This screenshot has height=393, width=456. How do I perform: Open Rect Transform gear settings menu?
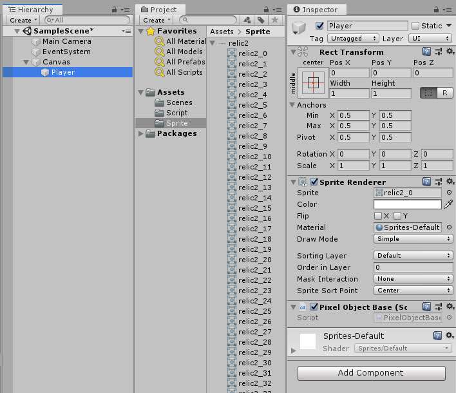click(x=450, y=52)
